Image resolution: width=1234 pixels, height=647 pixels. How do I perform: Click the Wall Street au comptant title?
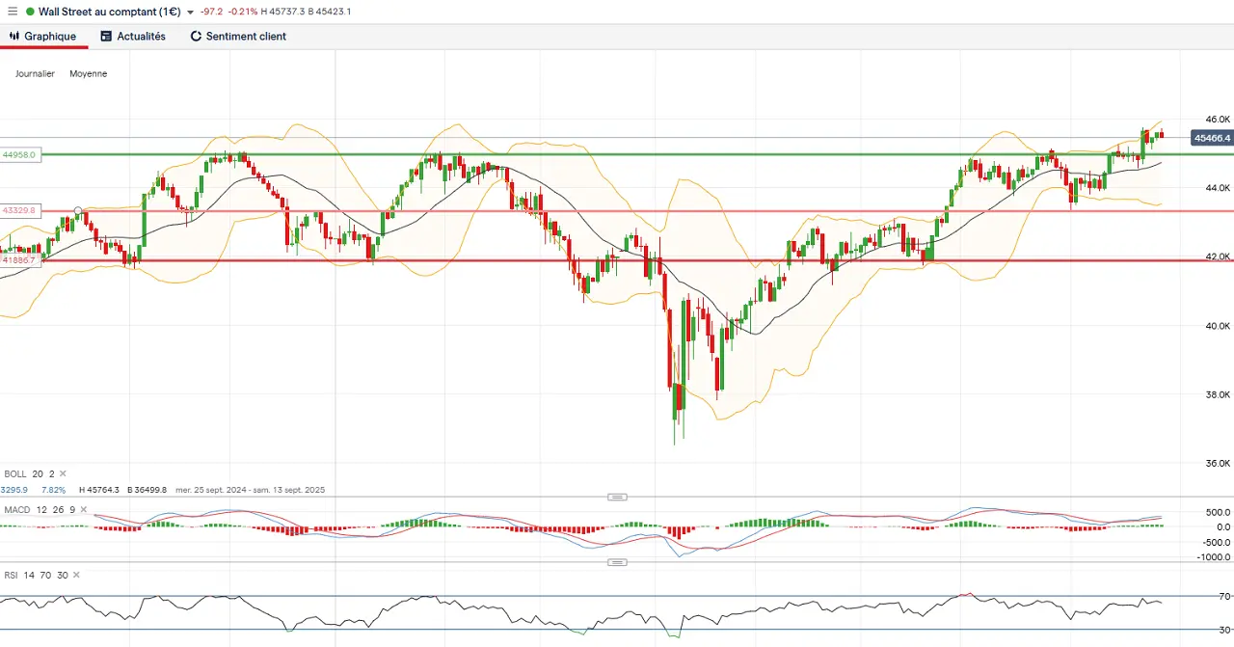click(x=110, y=12)
